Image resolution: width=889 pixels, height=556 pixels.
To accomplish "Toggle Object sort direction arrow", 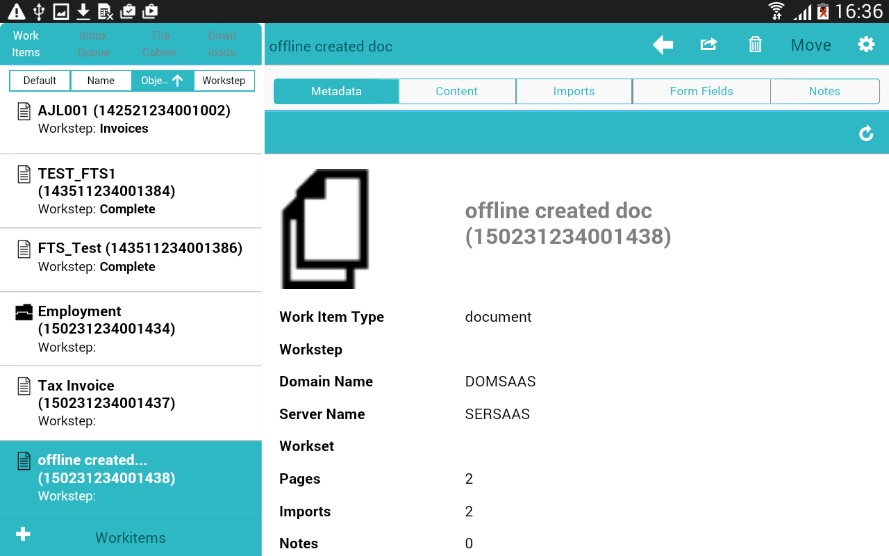I will point(178,81).
